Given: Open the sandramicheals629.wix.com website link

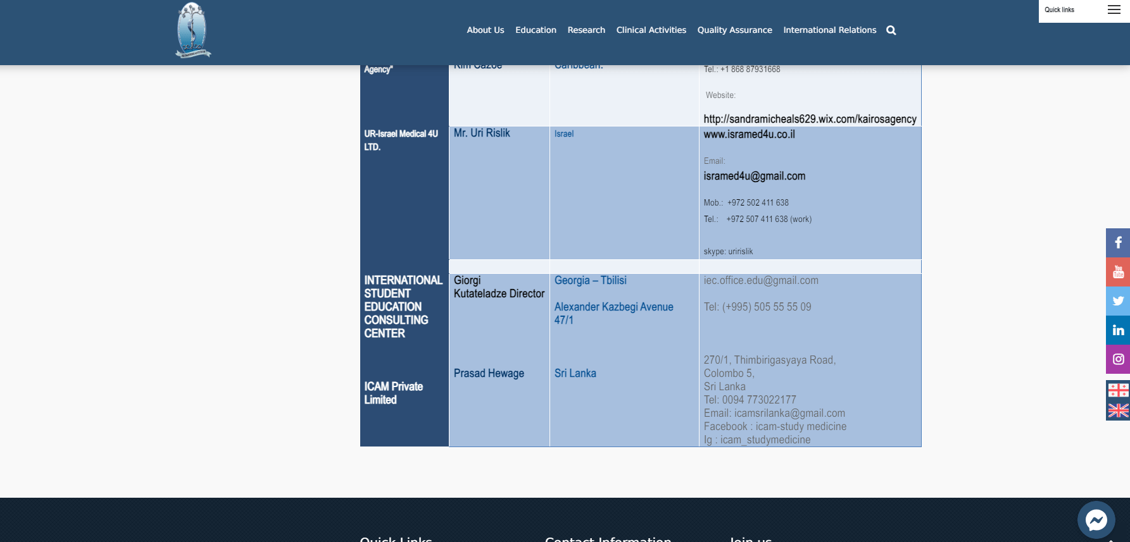Looking at the screenshot, I should coord(810,119).
